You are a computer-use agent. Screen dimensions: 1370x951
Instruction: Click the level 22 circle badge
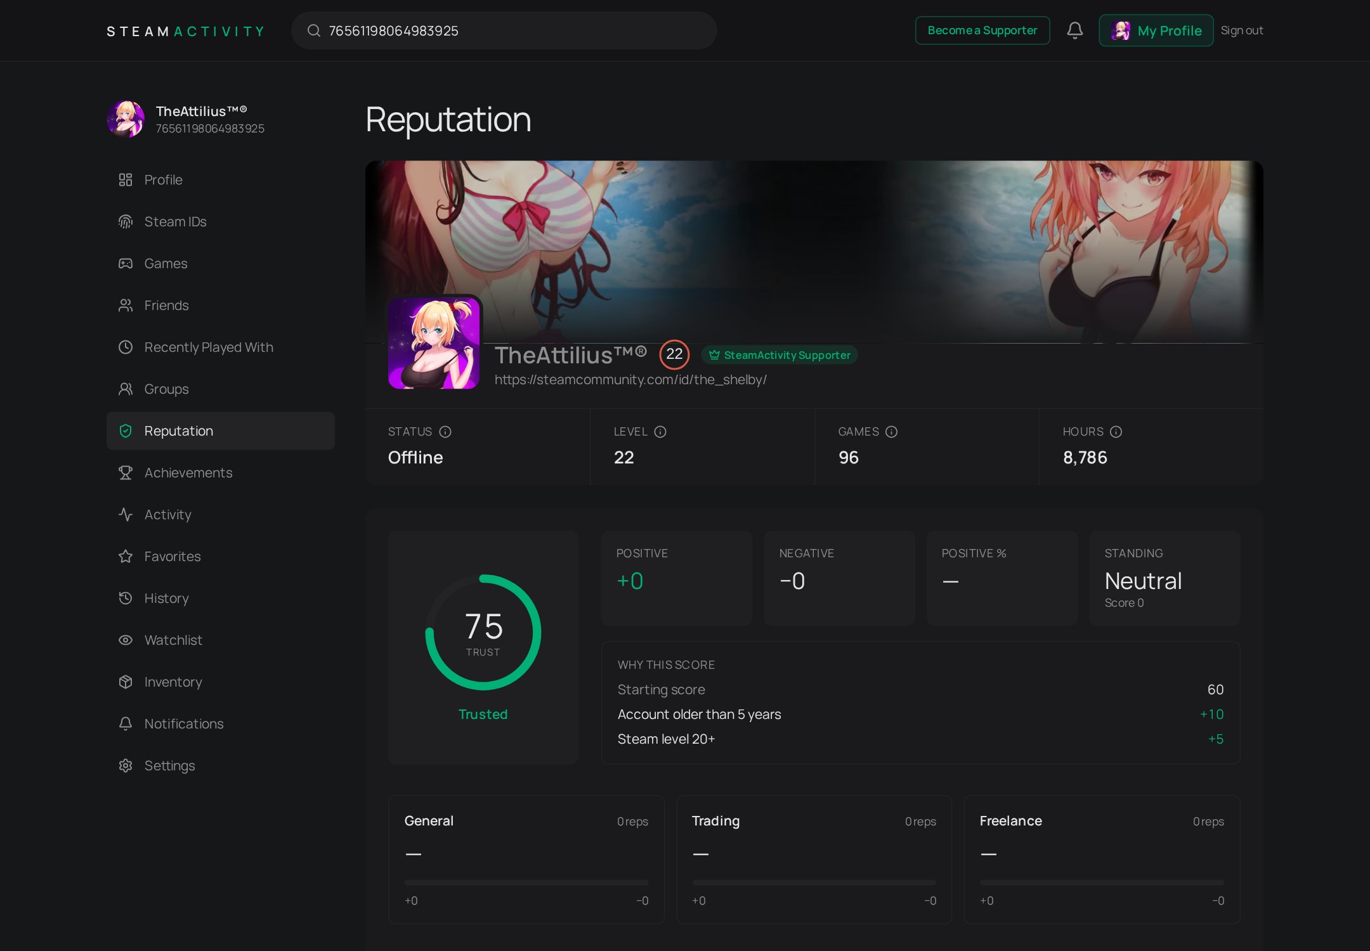674,354
